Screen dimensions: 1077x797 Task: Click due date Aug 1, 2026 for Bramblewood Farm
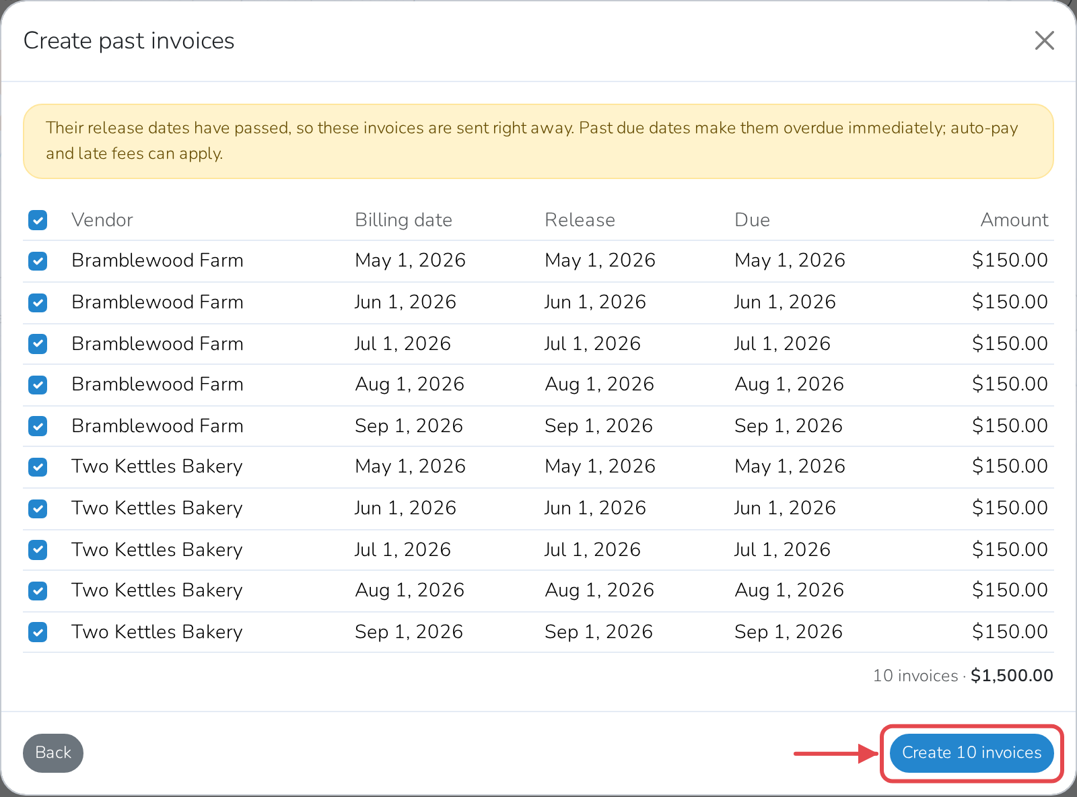coord(789,384)
